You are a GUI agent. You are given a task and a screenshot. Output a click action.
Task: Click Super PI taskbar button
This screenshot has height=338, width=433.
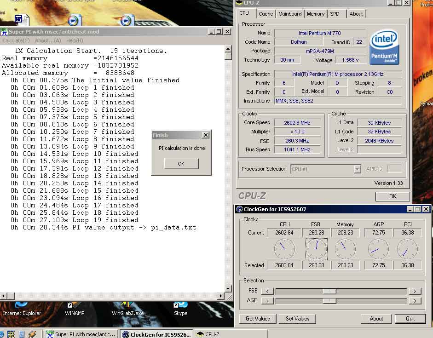pos(81,334)
